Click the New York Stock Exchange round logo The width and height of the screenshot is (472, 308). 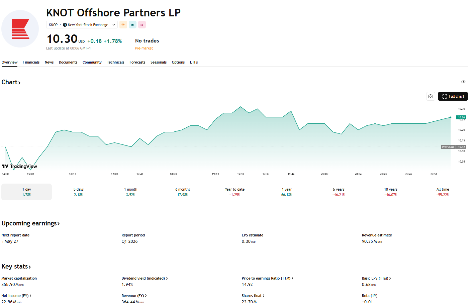click(x=65, y=25)
